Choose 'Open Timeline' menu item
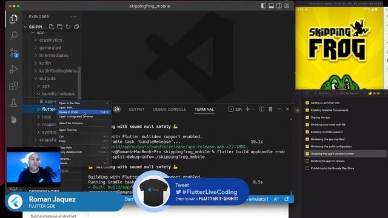Image resolution: width=388 pixels, height=218 pixels. pos(84,130)
